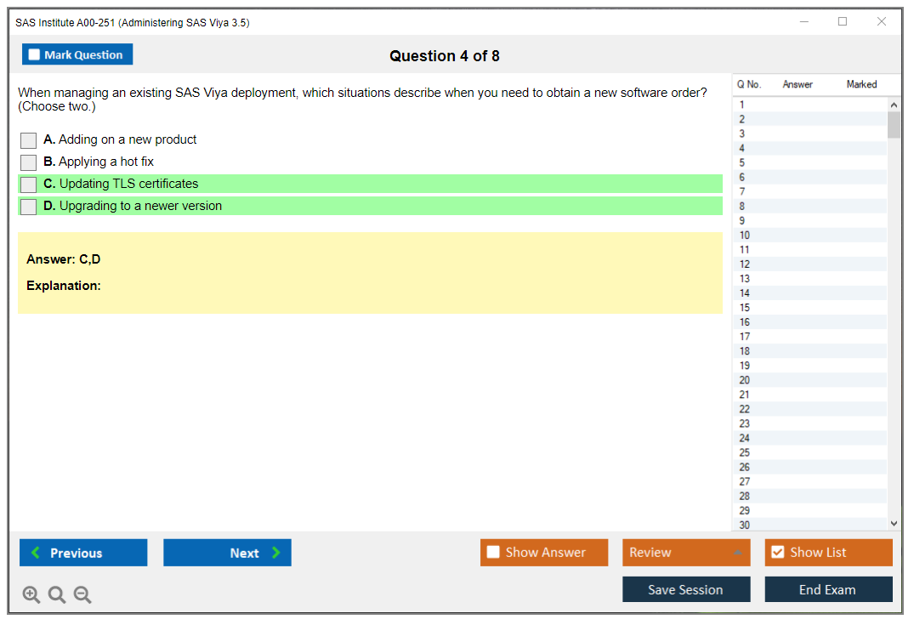Screen dimensions: 914x625
Task: Click the zoom reset magnifier icon
Action: [x=57, y=595]
